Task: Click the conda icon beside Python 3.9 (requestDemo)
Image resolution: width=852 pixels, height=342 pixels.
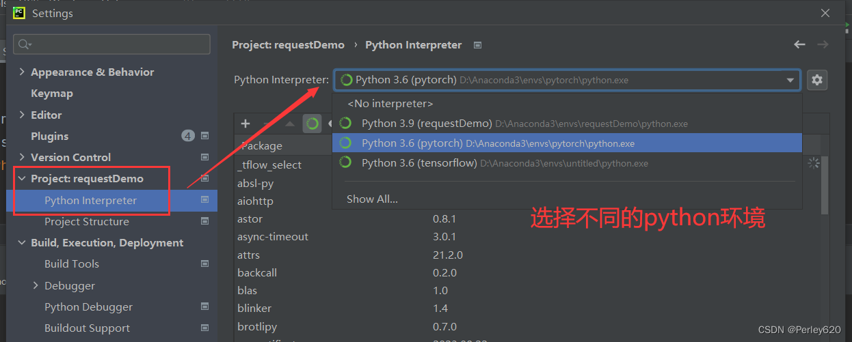Action: (x=346, y=124)
